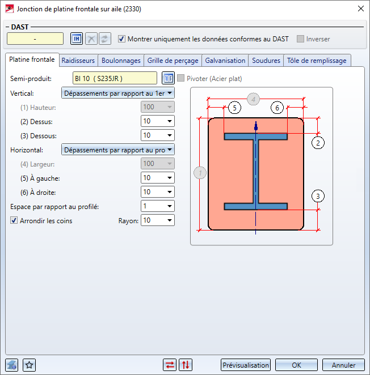Click the Annuler button
The image size is (370, 375).
[343, 365]
